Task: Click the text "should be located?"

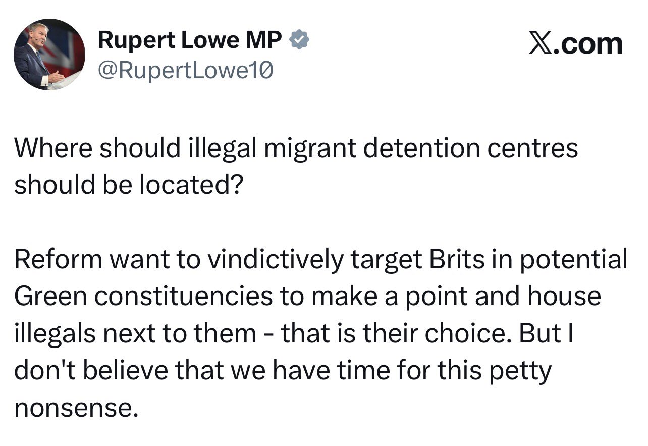Action: click(129, 185)
